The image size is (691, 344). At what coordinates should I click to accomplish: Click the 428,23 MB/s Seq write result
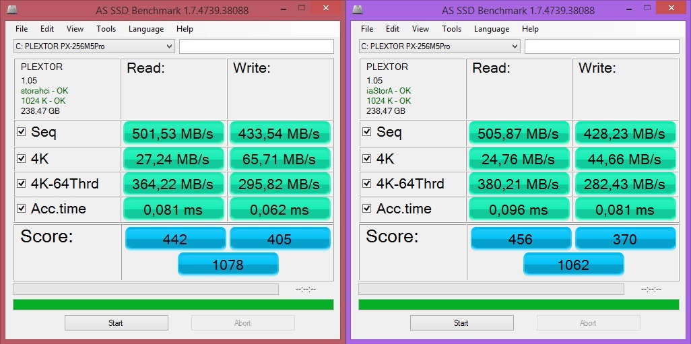click(x=626, y=133)
